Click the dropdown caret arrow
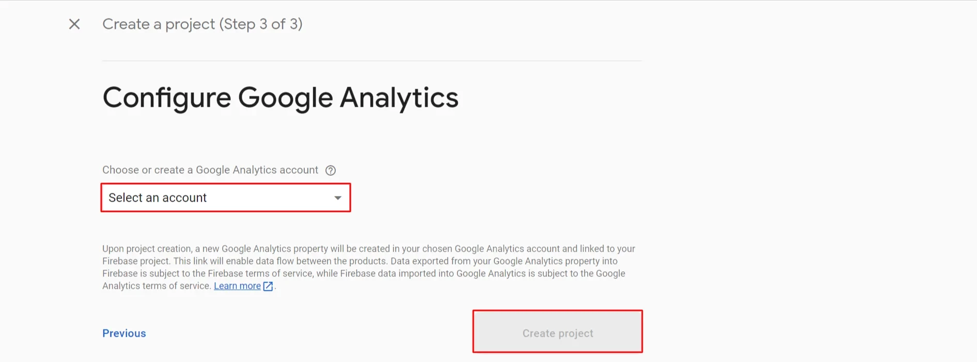This screenshot has height=362, width=977. click(x=337, y=198)
